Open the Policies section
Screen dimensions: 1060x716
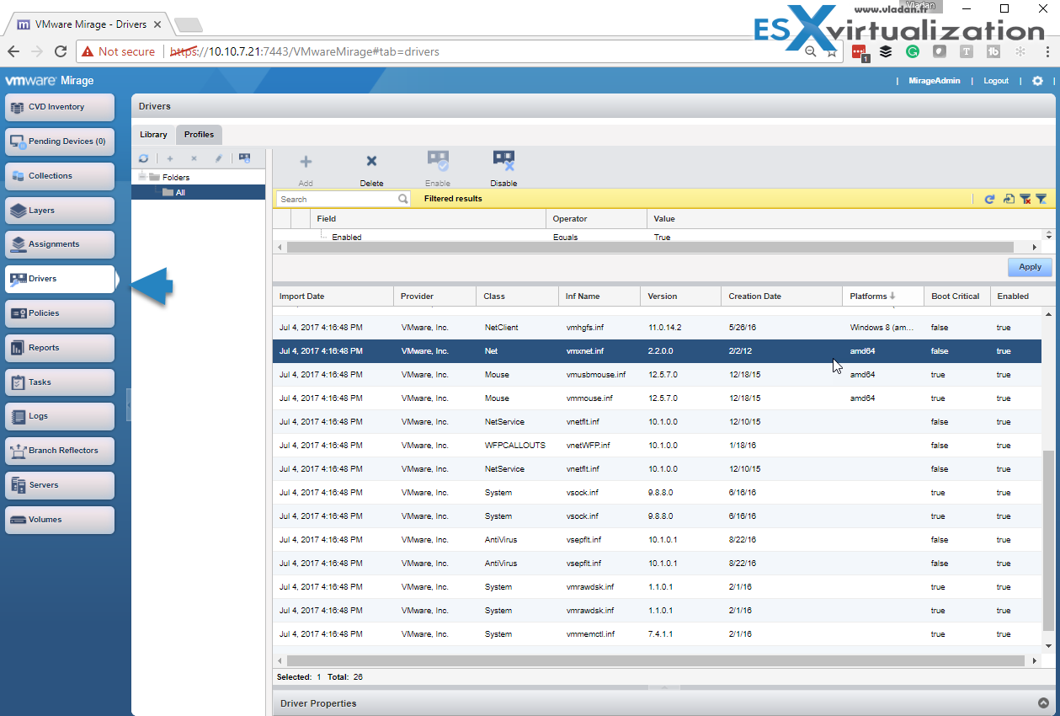[60, 313]
